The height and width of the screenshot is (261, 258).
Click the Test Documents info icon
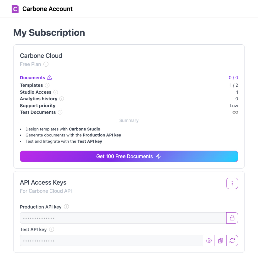(x=60, y=112)
